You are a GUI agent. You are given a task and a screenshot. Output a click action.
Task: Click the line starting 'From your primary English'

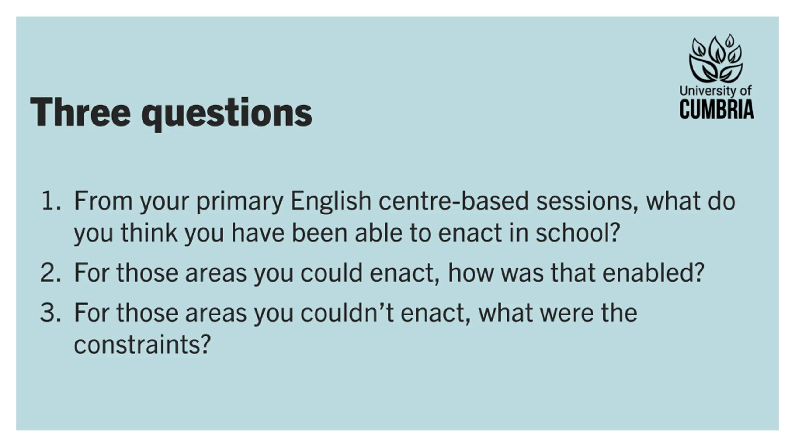tap(405, 202)
